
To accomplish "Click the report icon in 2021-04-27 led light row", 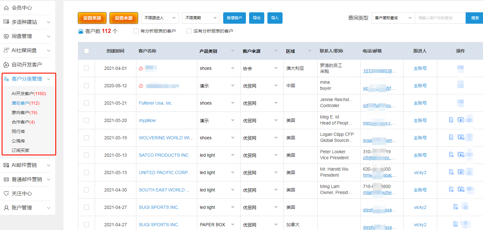I will tap(456, 207).
